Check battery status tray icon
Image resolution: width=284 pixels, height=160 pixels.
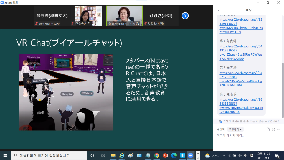point(235,156)
